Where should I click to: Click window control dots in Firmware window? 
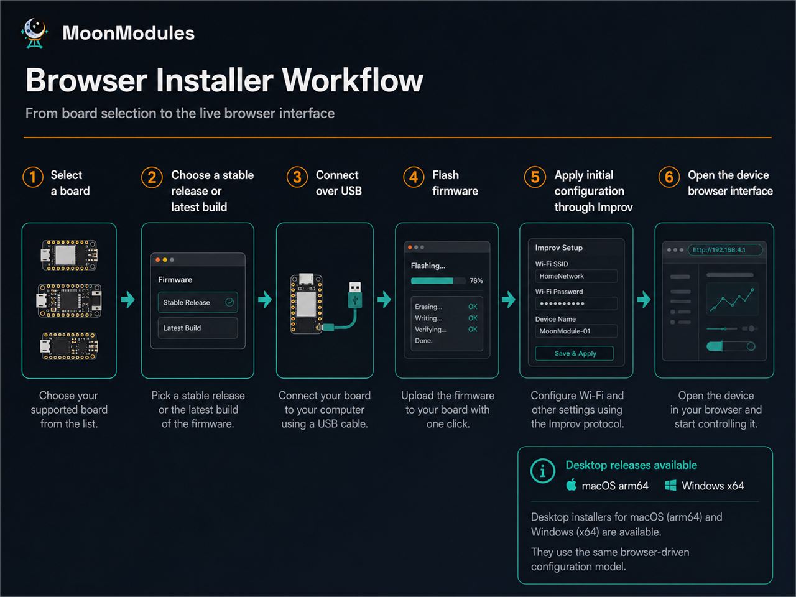point(165,259)
